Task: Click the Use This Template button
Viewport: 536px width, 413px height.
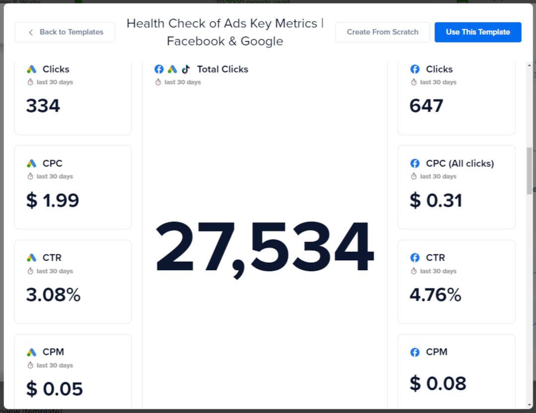Action: 478,32
